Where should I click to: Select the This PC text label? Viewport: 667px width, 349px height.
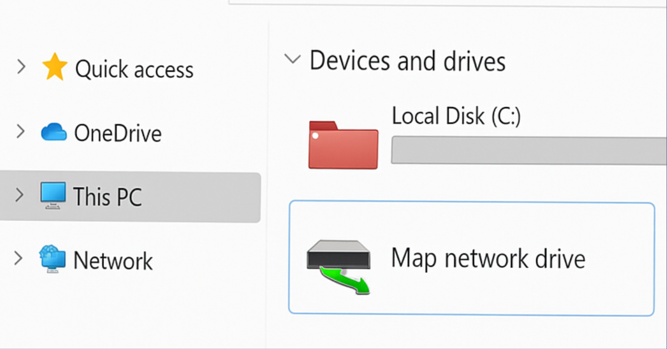108,197
